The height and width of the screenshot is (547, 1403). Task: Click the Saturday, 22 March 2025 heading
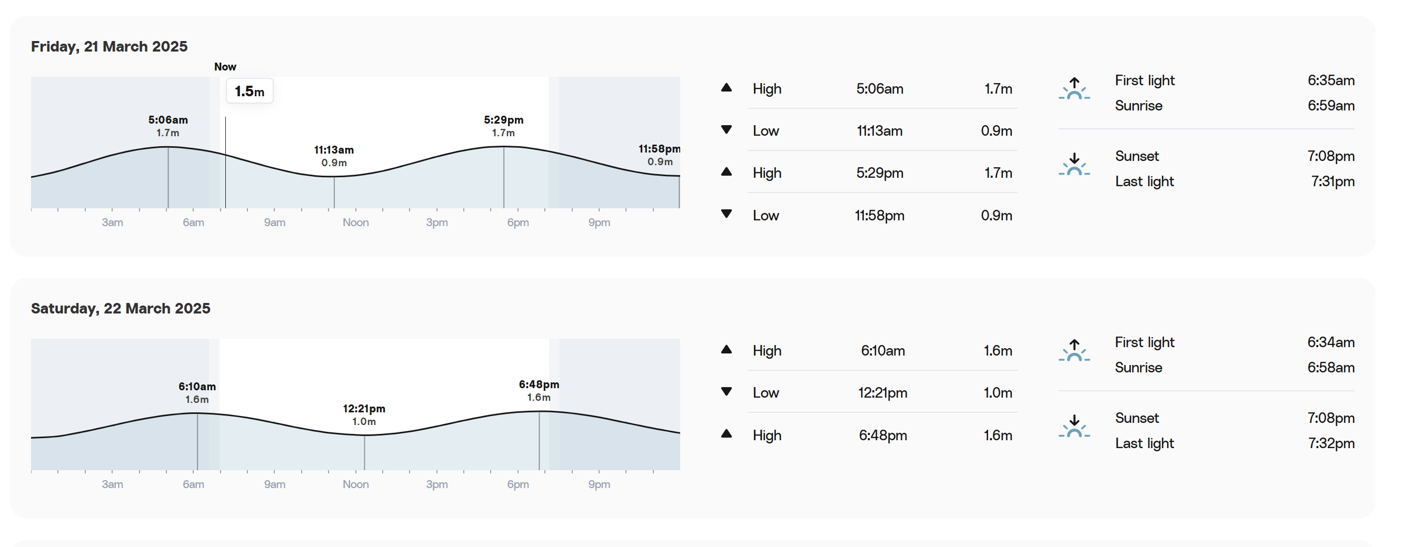point(121,309)
